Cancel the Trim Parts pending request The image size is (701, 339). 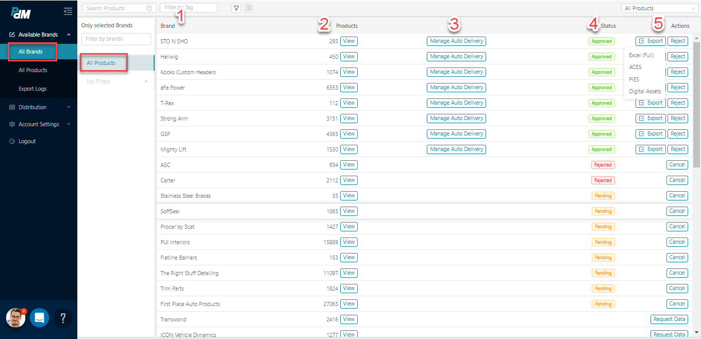click(x=677, y=289)
